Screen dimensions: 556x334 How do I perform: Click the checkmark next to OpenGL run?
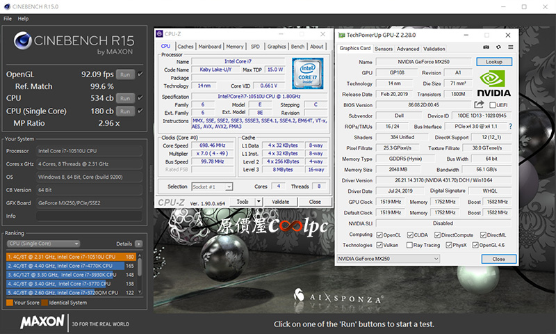click(x=140, y=74)
